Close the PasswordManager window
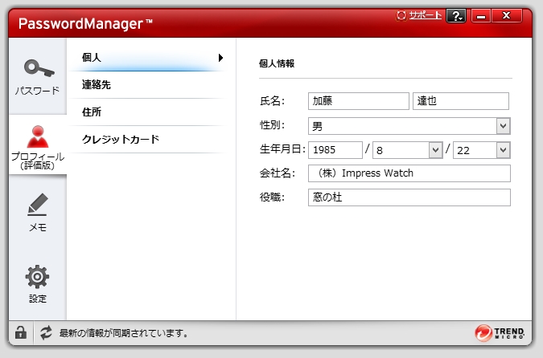Viewport: 543px width, 358px height. click(x=506, y=16)
